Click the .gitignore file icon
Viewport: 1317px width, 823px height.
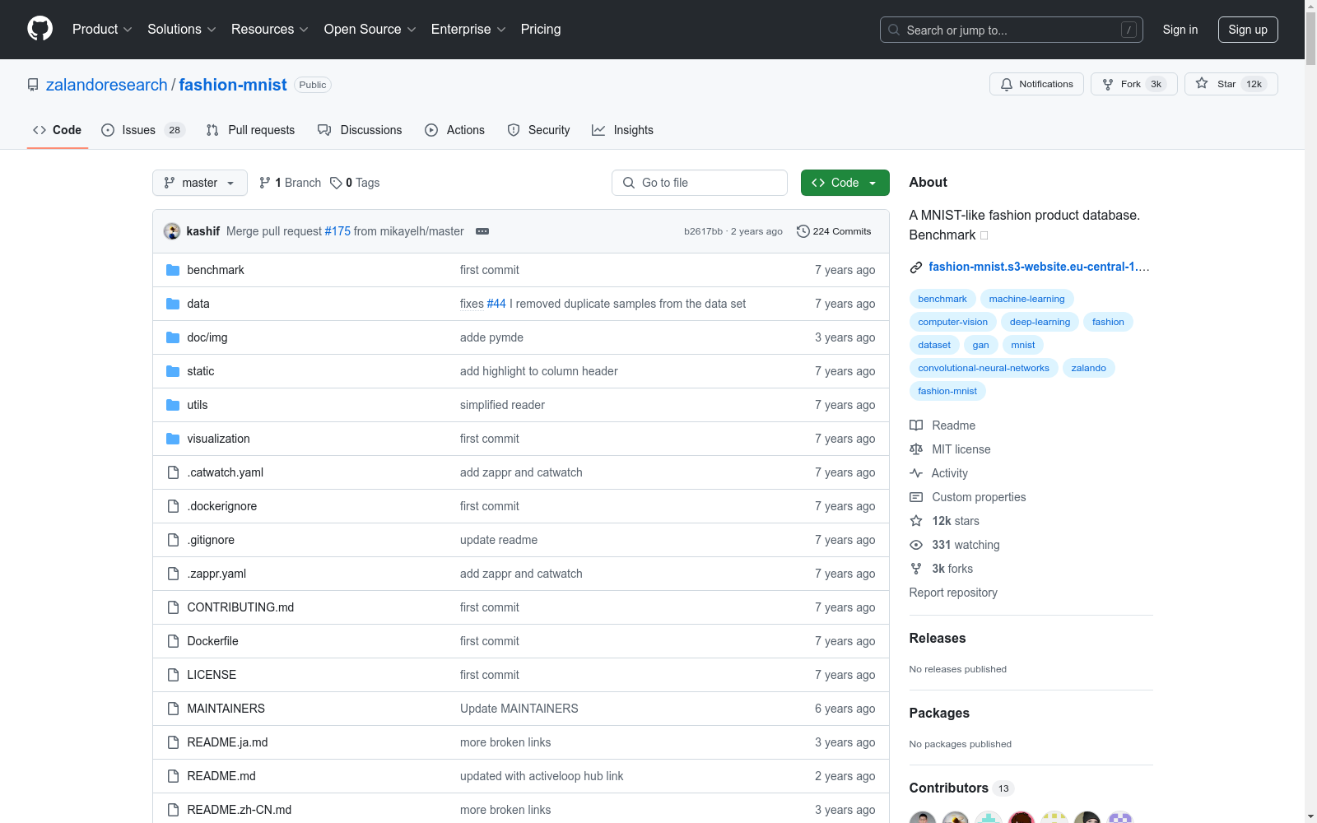(173, 540)
